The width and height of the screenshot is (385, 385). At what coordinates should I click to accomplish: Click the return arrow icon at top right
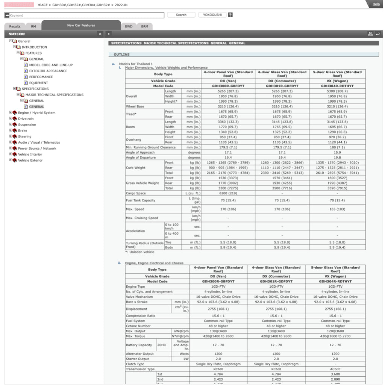378,34
